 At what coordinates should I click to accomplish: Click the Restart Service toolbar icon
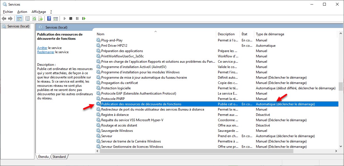tap(84, 19)
